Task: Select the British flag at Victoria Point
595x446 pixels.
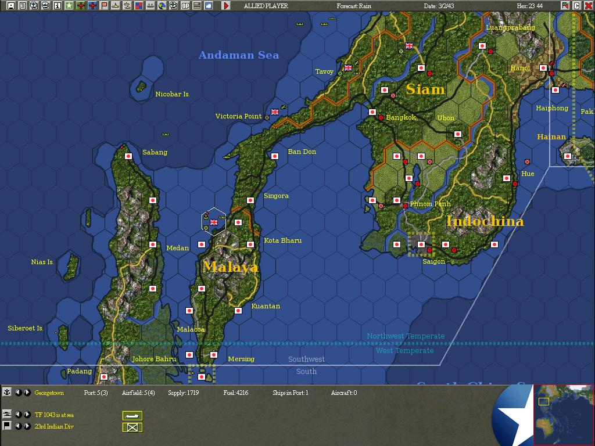Action: pyautogui.click(x=275, y=112)
